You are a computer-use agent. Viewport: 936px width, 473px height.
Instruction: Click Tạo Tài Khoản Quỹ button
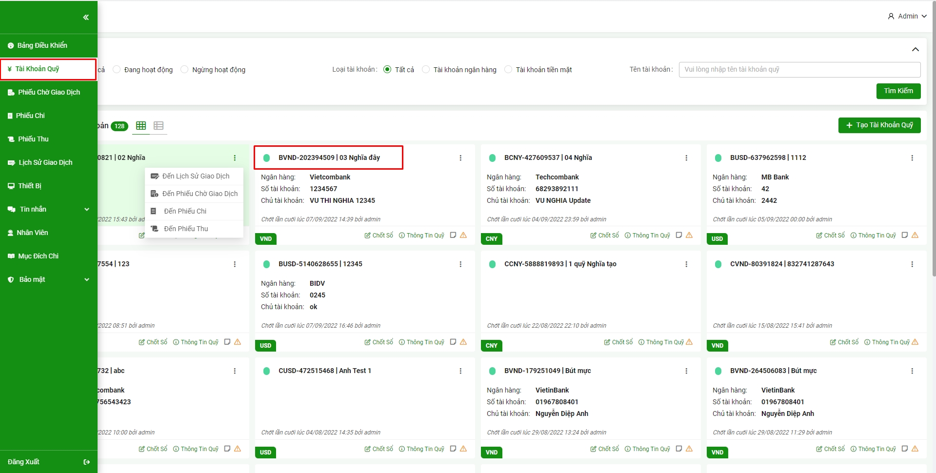879,125
